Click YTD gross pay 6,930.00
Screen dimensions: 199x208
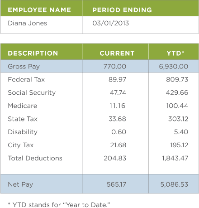174,67
